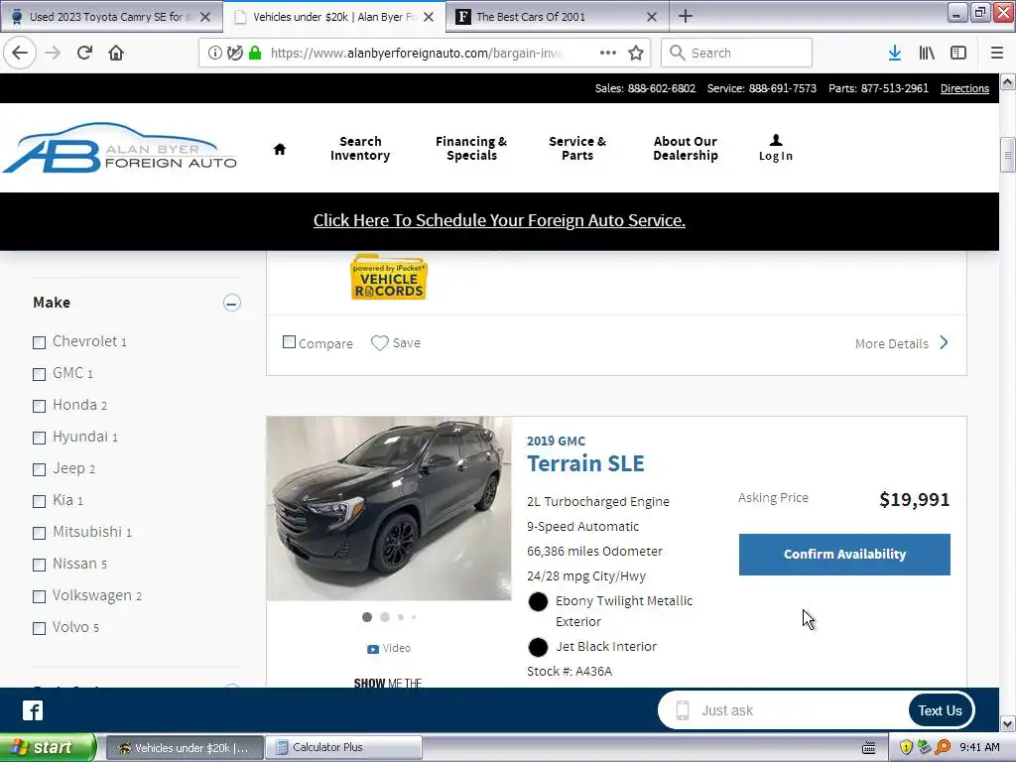Viewport: 1016px width, 762px height.
Task: Click the GMC Terrain vehicle photo
Action: click(389, 509)
